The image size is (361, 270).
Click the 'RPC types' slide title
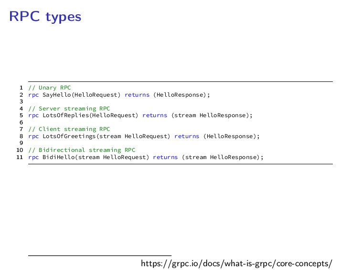(x=45, y=17)
